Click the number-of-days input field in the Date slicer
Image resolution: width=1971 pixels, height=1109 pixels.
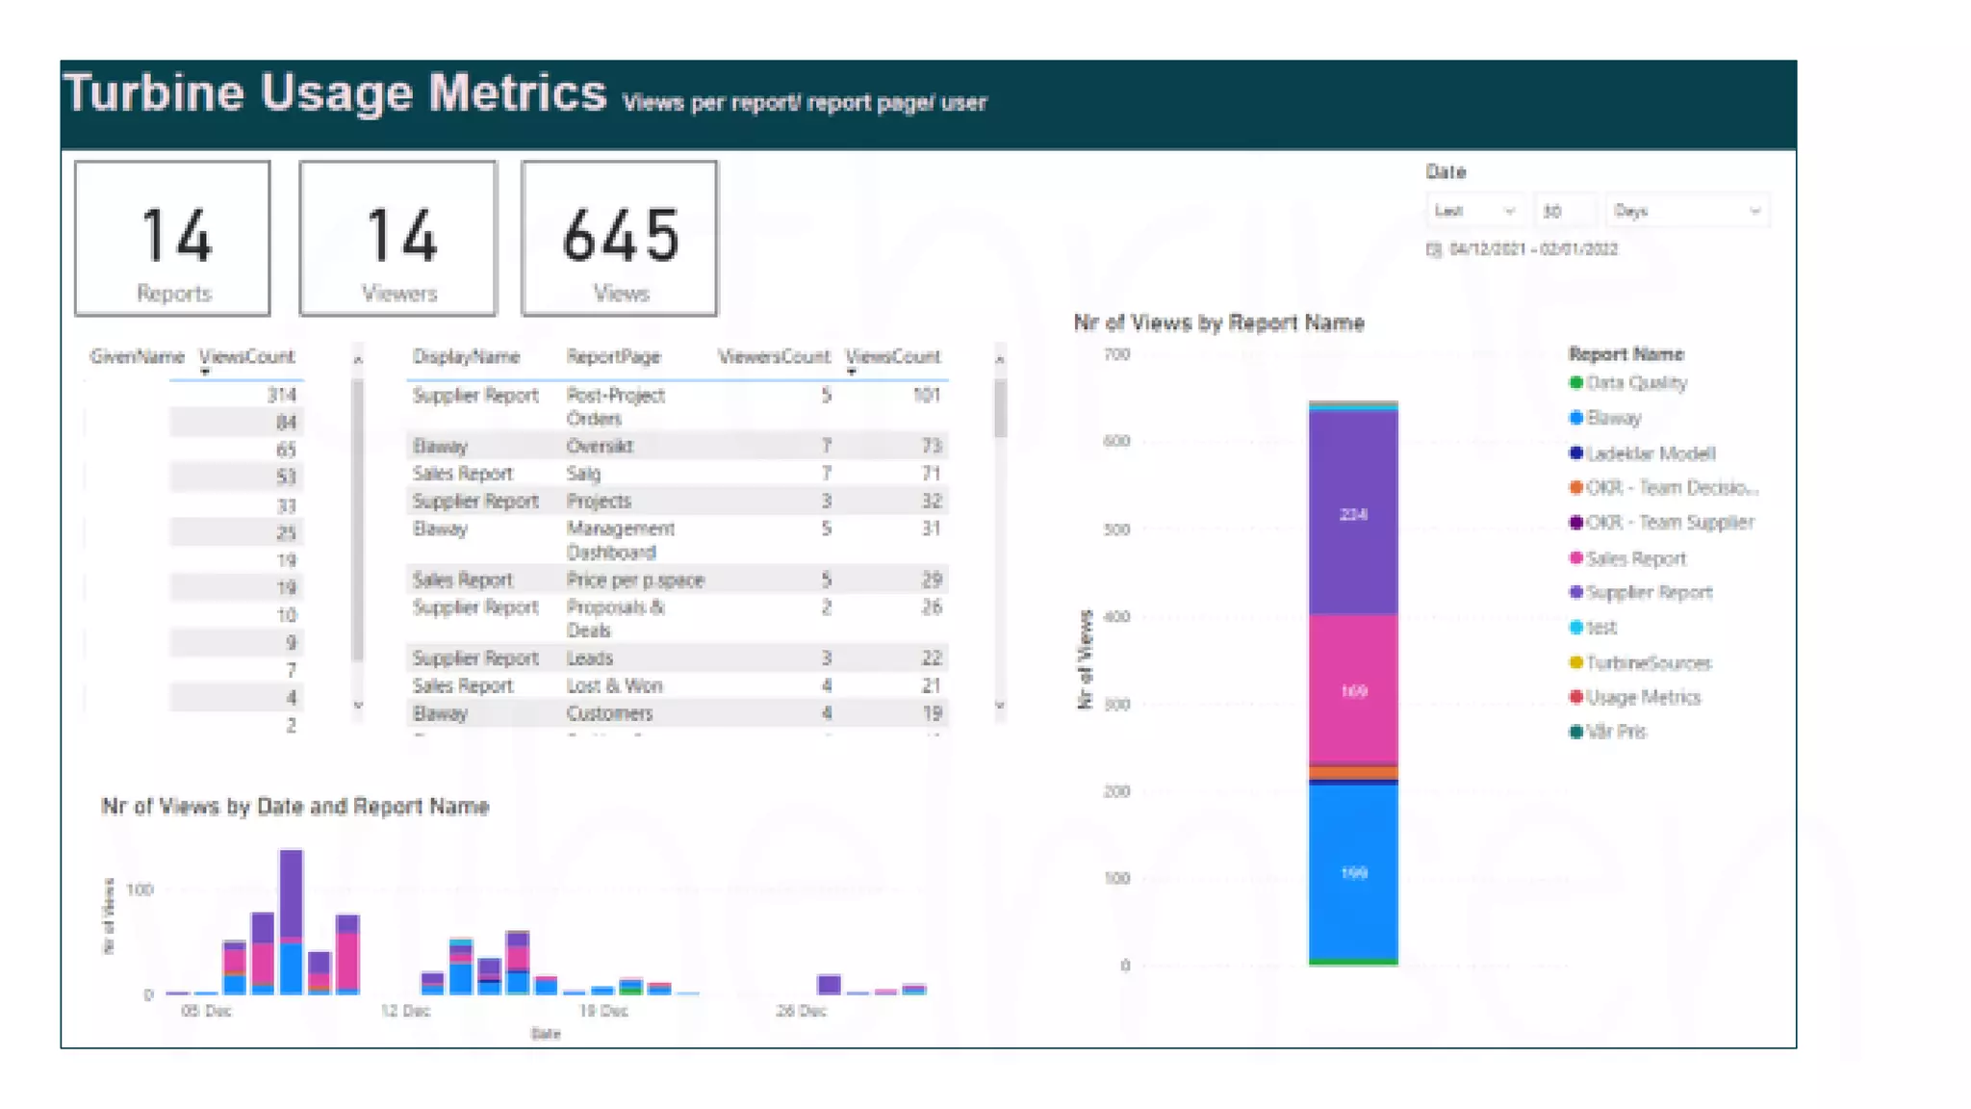tap(1564, 211)
